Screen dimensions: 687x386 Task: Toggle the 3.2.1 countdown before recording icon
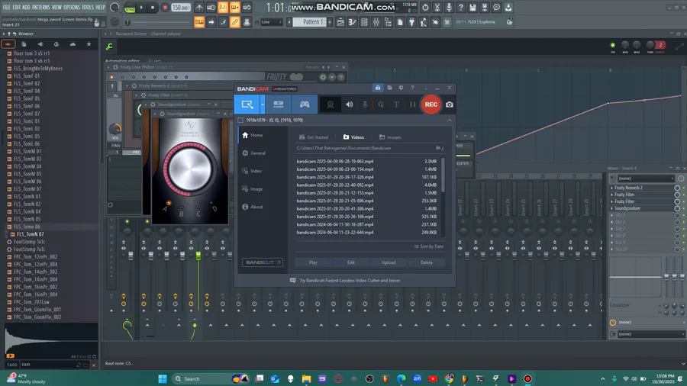(223, 8)
